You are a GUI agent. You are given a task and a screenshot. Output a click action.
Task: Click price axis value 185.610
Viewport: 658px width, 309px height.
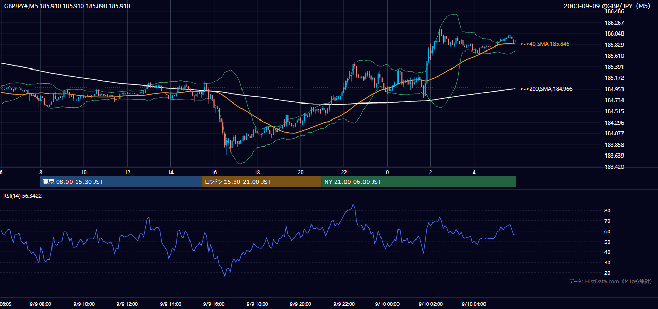point(614,56)
